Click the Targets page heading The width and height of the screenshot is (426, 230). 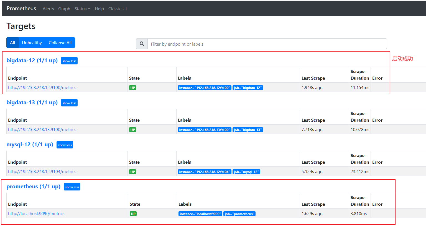tap(21, 26)
